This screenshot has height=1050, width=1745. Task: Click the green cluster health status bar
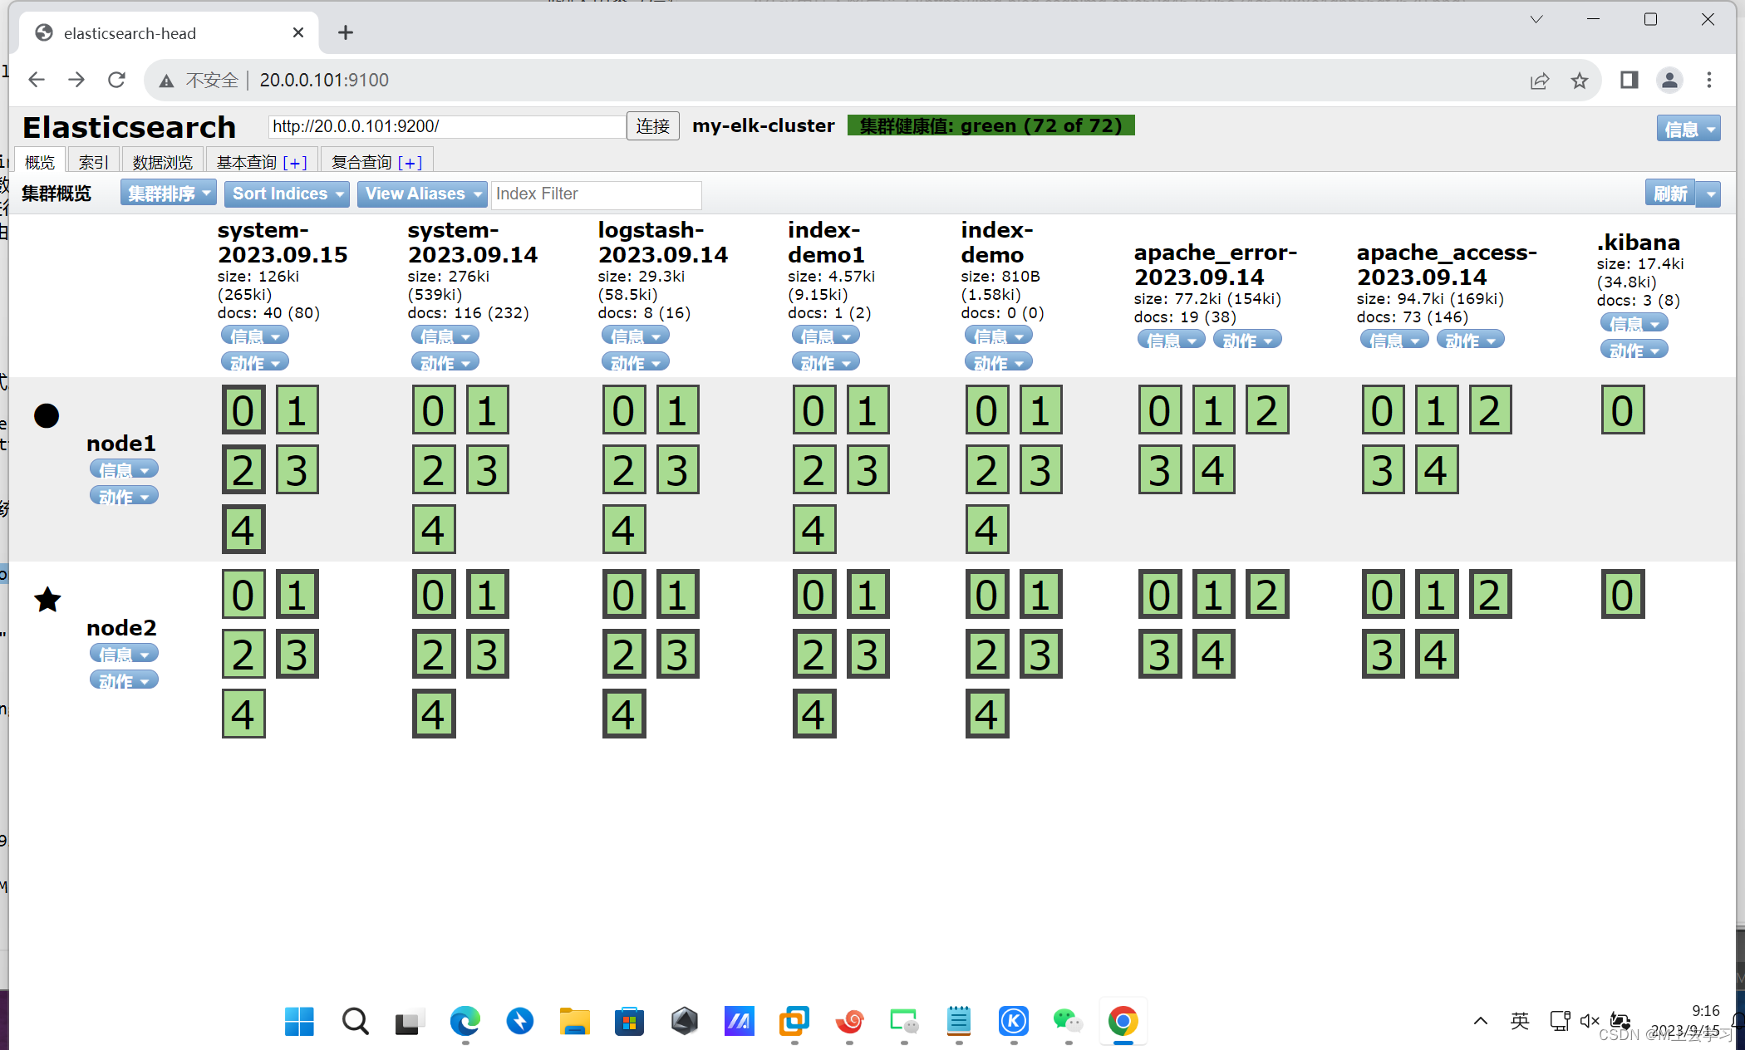pos(990,125)
